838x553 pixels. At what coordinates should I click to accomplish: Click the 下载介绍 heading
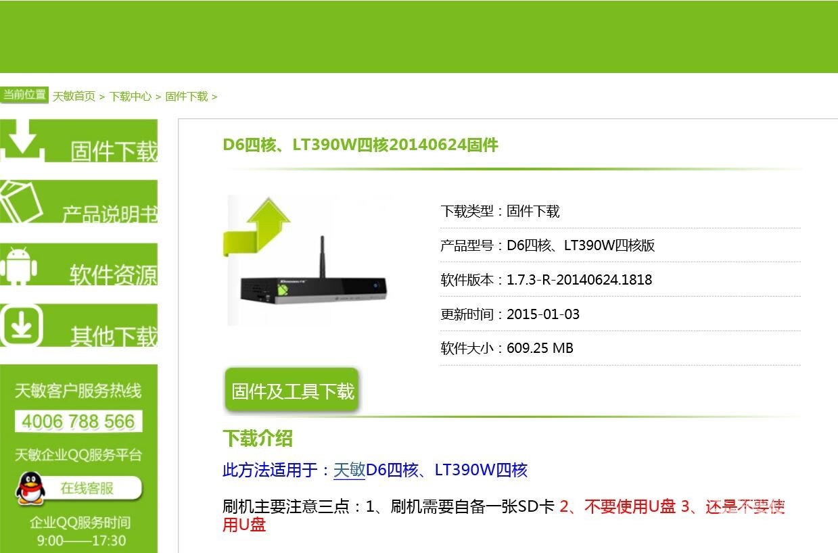coord(258,438)
